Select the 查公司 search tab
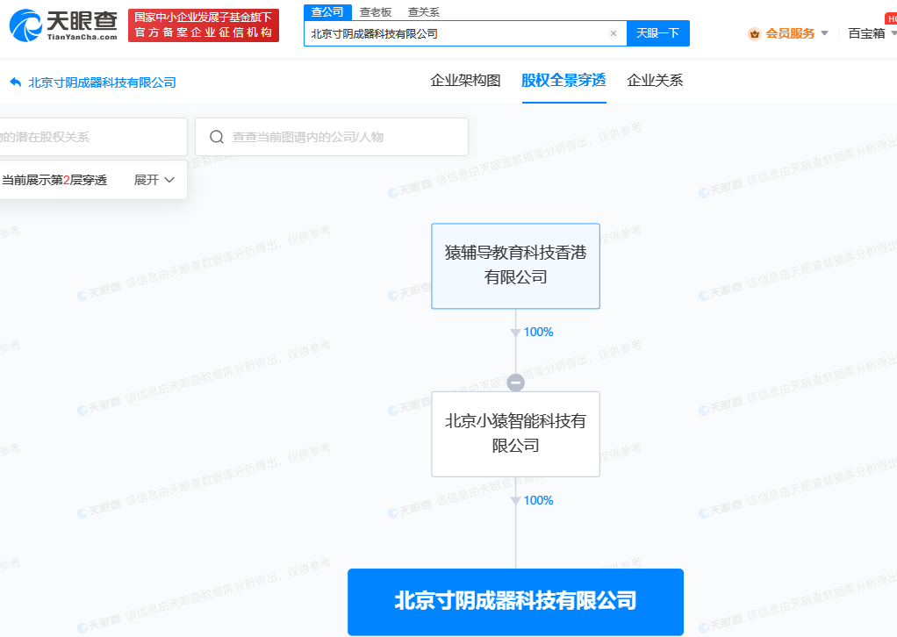897x637 pixels. pyautogui.click(x=328, y=11)
